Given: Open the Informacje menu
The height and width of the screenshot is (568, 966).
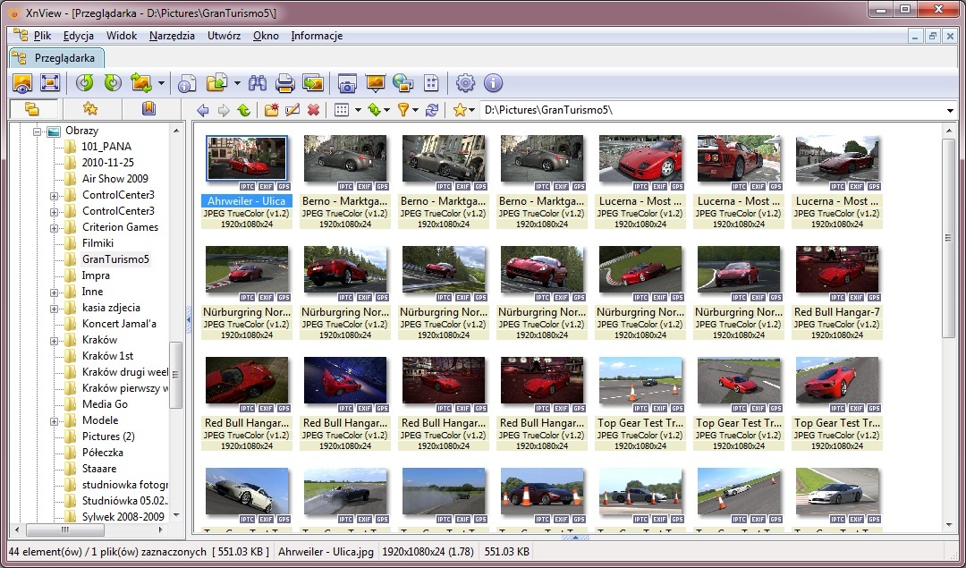Looking at the screenshot, I should [x=317, y=36].
